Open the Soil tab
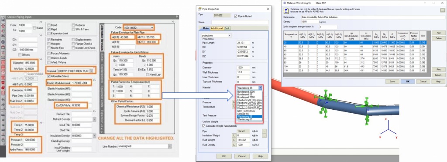 227,28
